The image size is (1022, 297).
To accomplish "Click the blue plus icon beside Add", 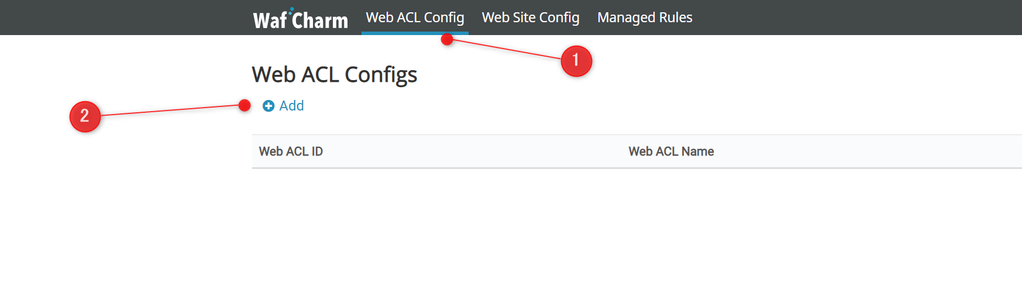I will 269,106.
